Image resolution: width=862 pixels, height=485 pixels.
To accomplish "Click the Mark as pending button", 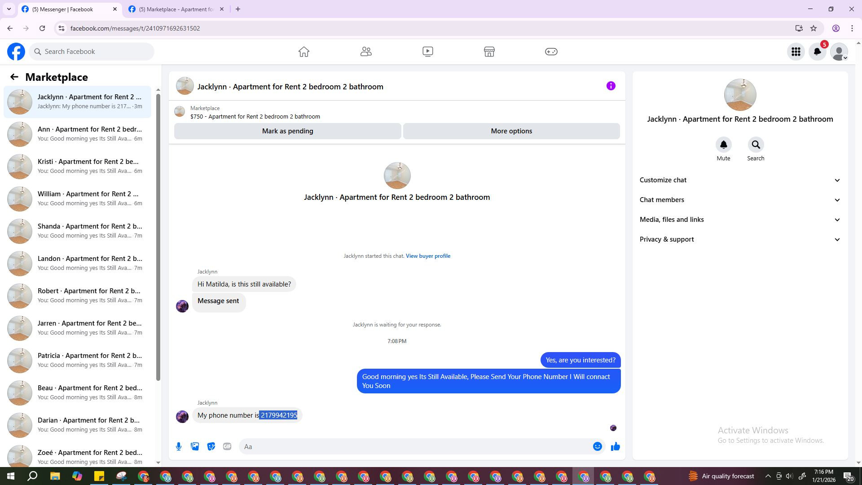I will coord(287,131).
